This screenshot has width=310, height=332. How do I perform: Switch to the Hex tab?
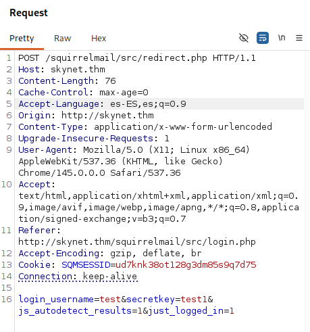point(99,39)
